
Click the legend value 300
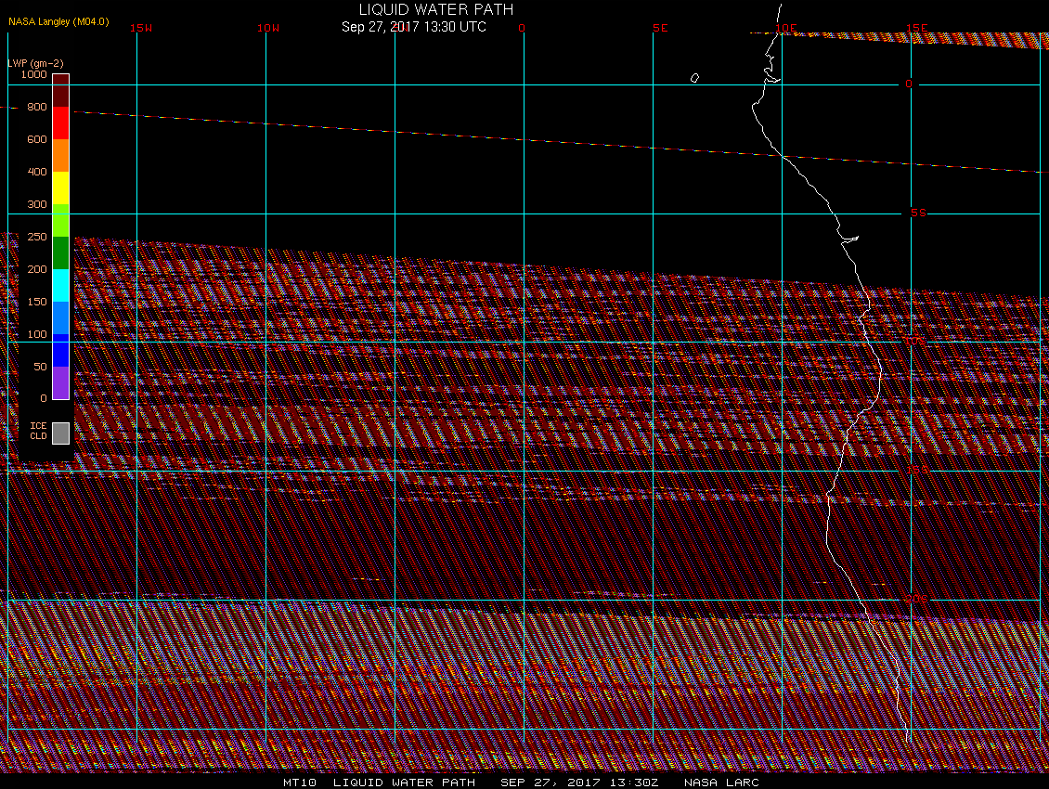[37, 204]
